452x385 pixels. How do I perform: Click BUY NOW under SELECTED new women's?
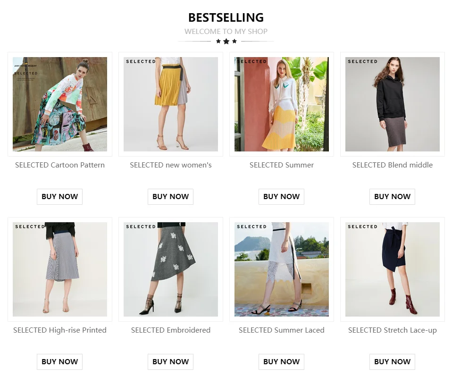click(x=171, y=197)
